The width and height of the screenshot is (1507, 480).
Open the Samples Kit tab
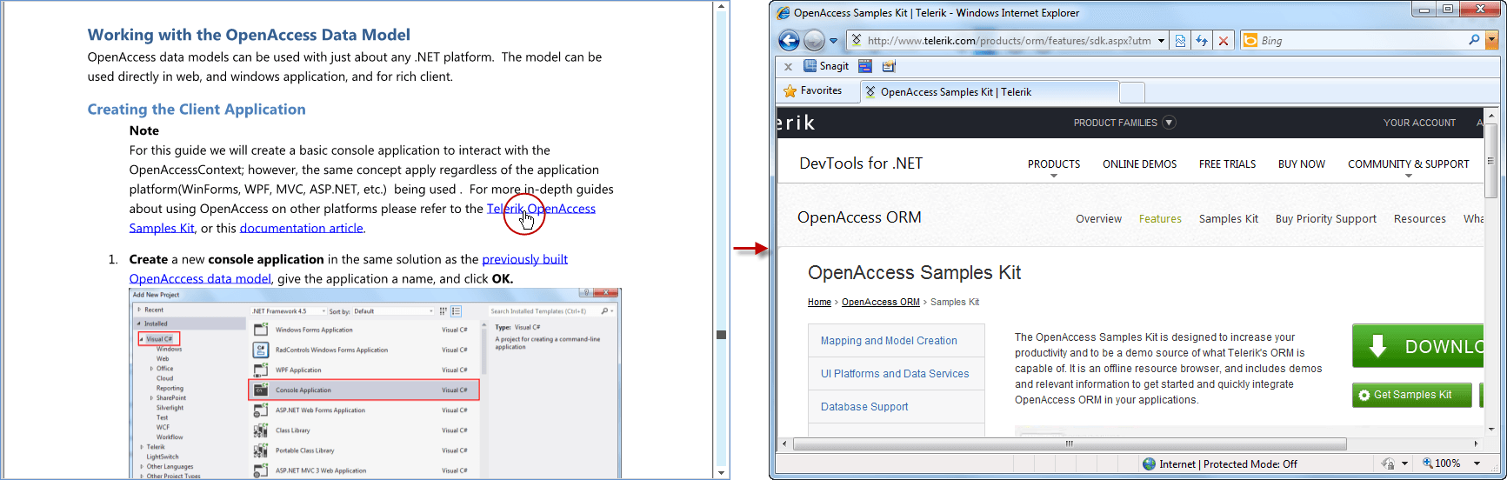tap(1228, 219)
